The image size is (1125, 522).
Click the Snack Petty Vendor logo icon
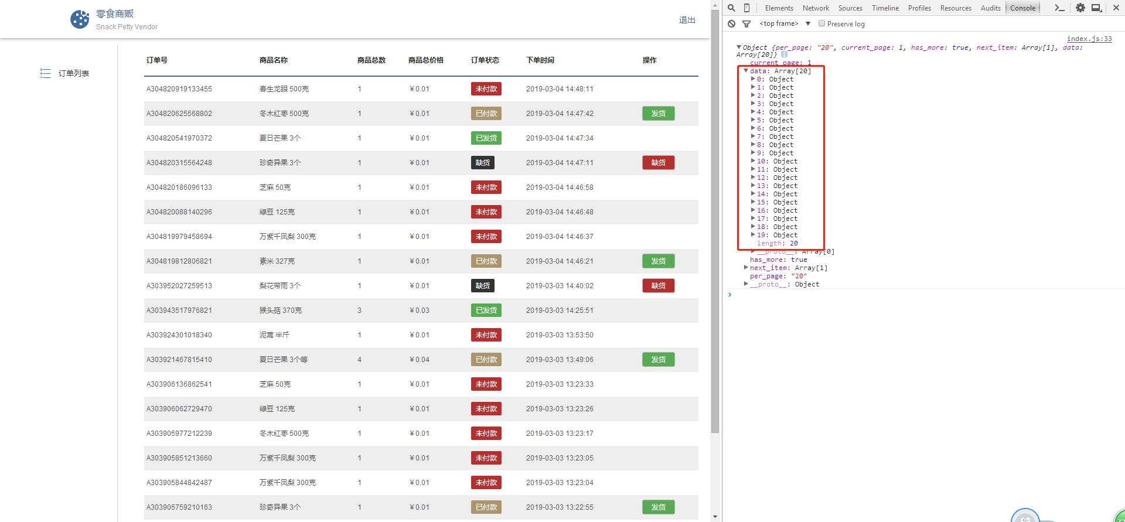[80, 19]
